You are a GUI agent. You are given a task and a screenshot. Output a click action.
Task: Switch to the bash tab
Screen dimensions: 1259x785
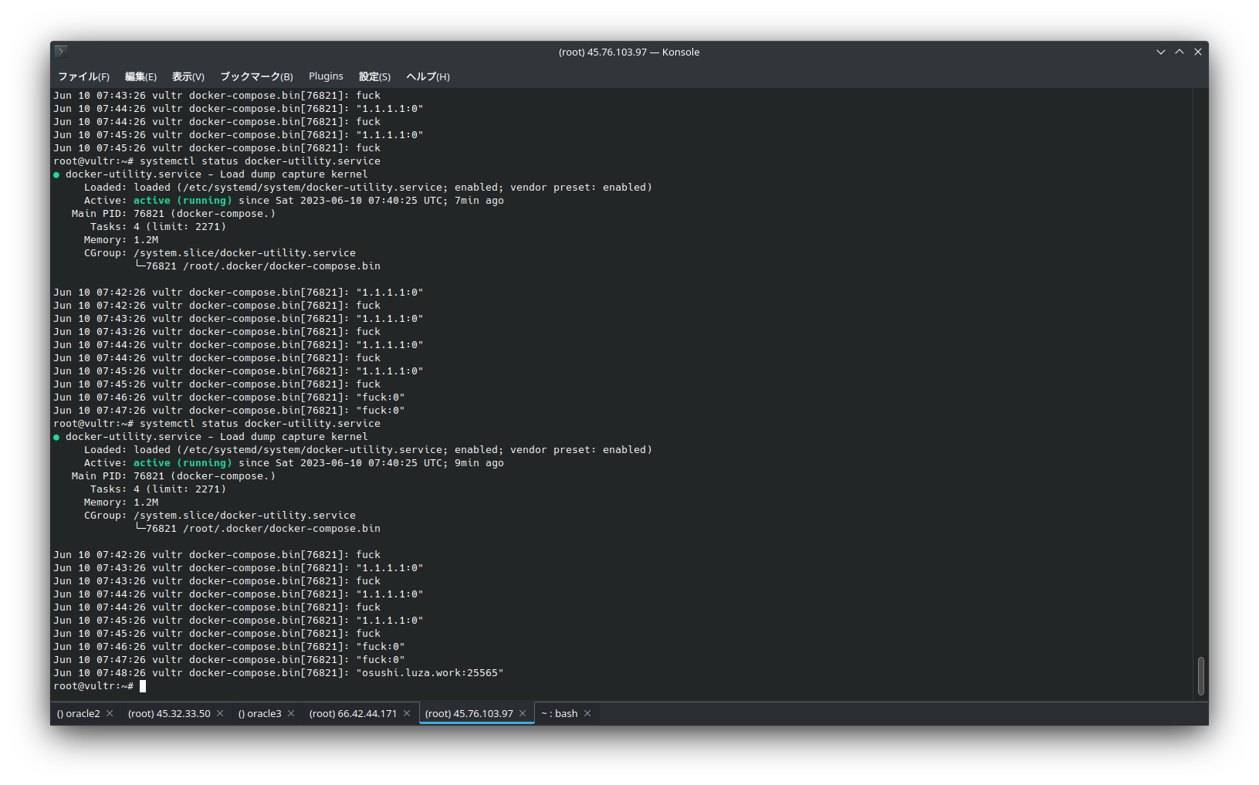pyautogui.click(x=560, y=714)
